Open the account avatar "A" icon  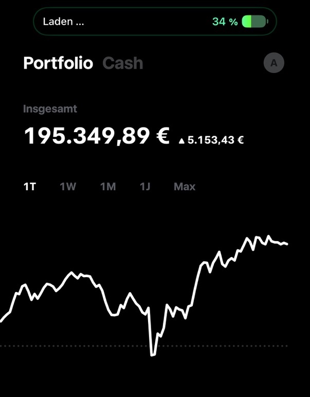click(273, 63)
